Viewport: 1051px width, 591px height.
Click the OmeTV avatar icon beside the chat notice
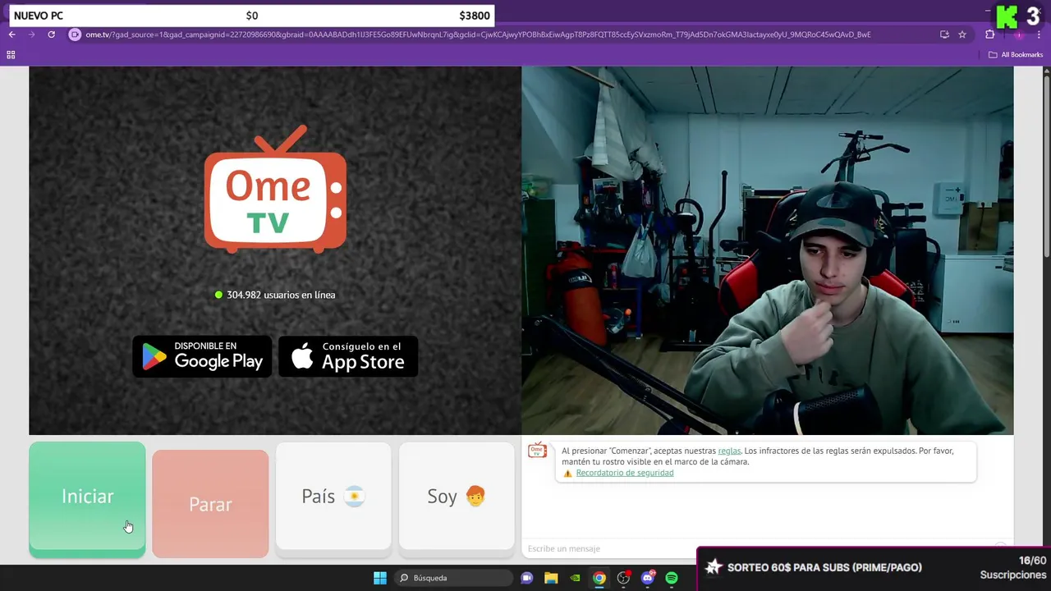pos(537,450)
